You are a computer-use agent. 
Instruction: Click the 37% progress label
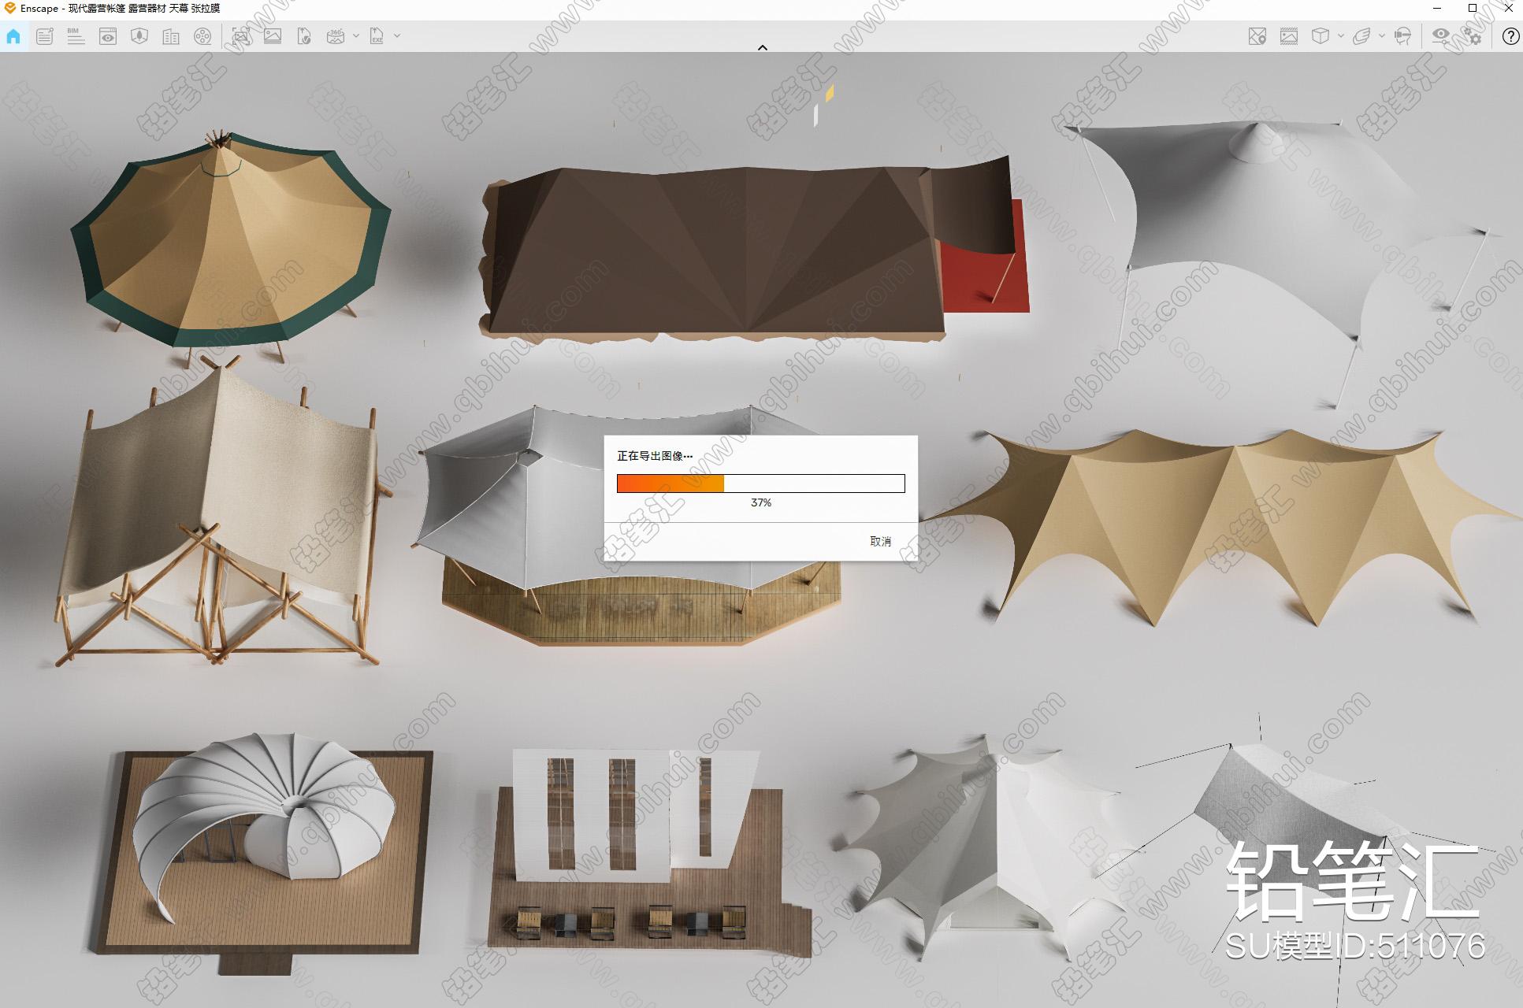point(761,502)
